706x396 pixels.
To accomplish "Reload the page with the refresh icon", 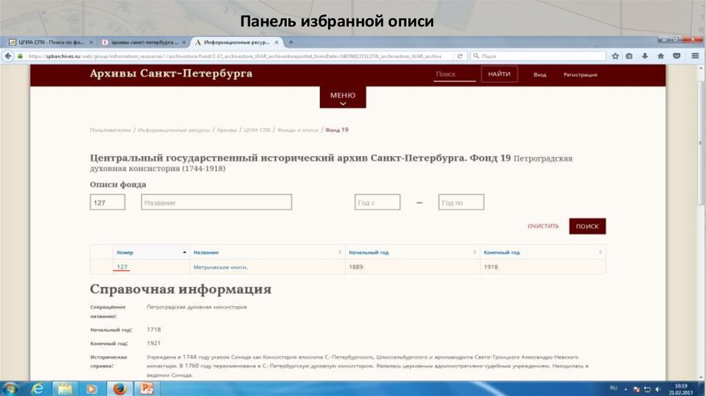I will coord(460,56).
